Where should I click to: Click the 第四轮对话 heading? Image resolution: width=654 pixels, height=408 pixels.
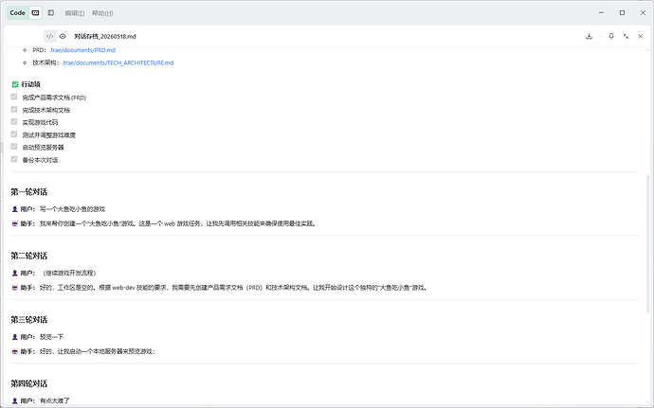pos(28,383)
